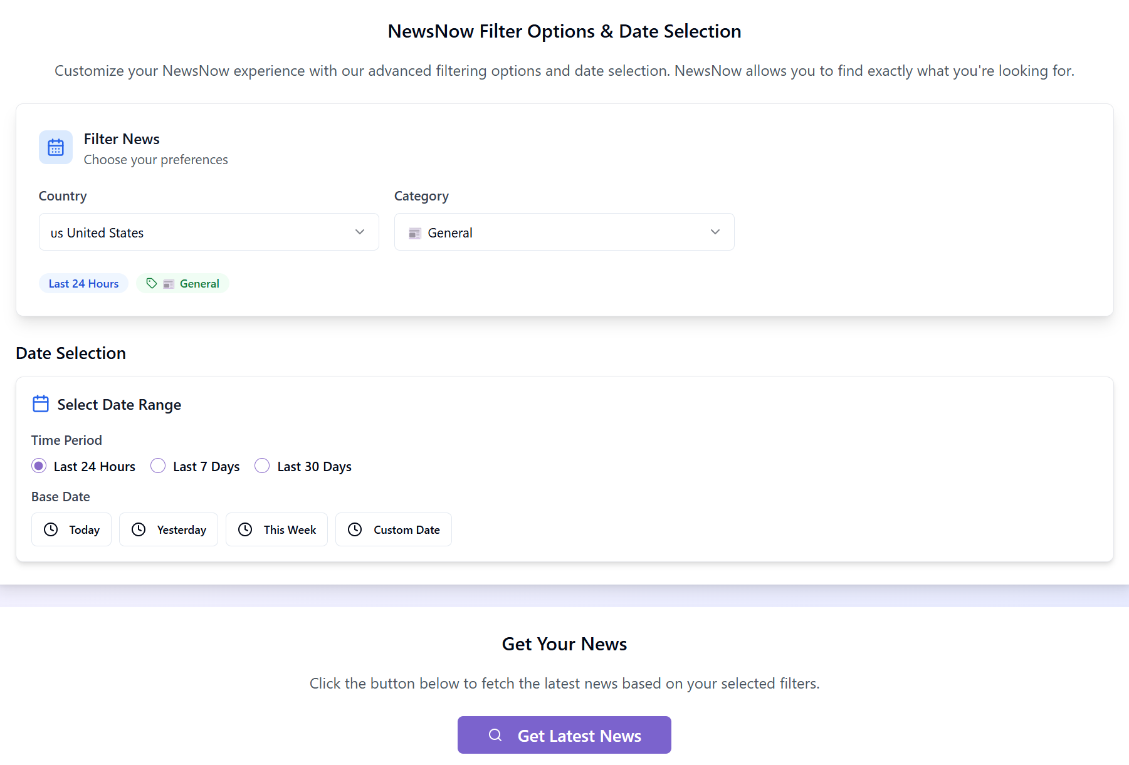Click the Last 24 Hours filter chip
This screenshot has width=1129, height=765.
tap(83, 283)
